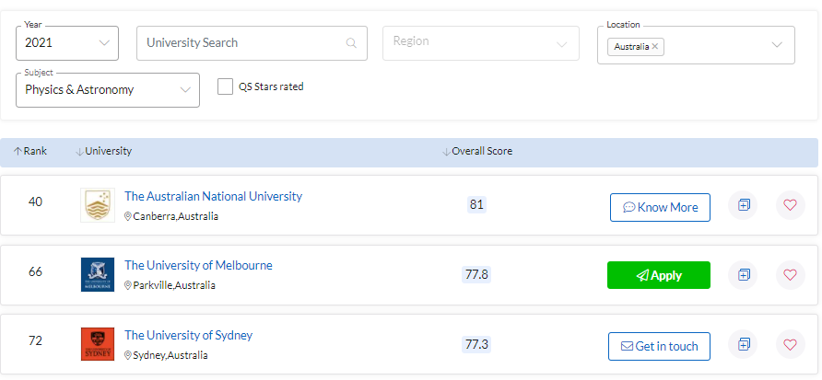Viewport: 822px width, 380px height.
Task: Click the University of Sydney logo
Action: (98, 344)
